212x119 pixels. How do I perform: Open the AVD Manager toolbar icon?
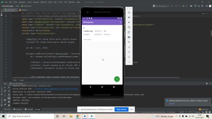click(199, 6)
